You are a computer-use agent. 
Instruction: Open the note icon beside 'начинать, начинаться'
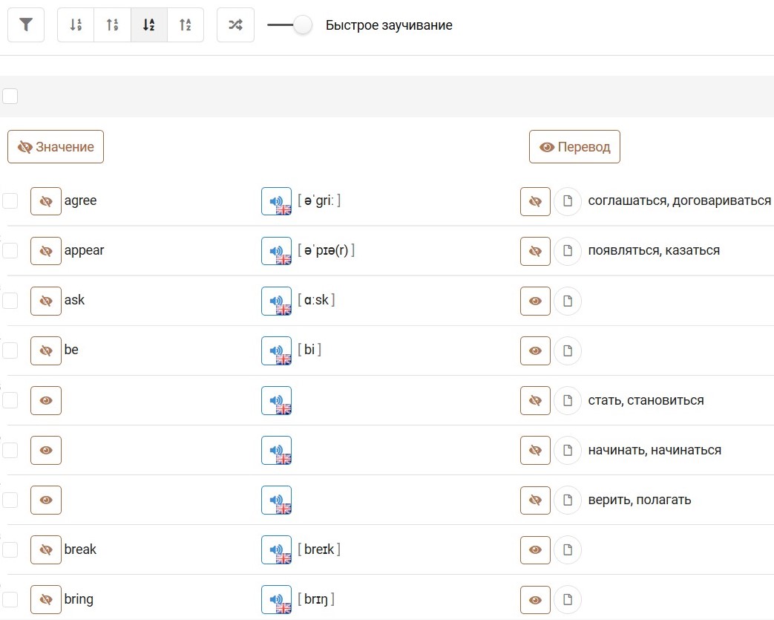pos(568,451)
